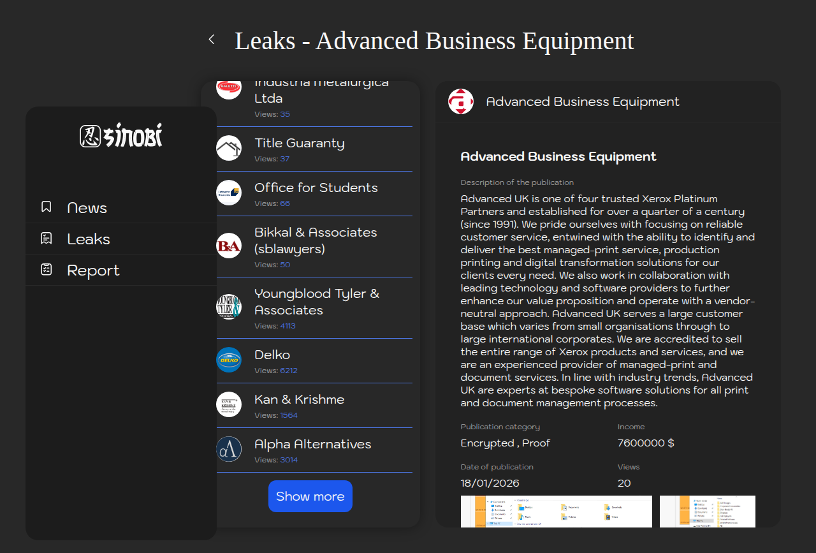Open the Report menu item

pyautogui.click(x=93, y=270)
